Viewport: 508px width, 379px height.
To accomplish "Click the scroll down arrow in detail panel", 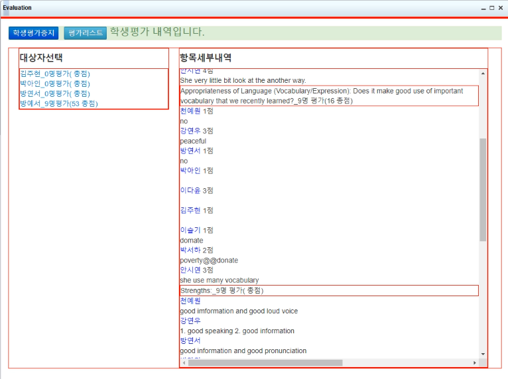I will tap(483, 354).
